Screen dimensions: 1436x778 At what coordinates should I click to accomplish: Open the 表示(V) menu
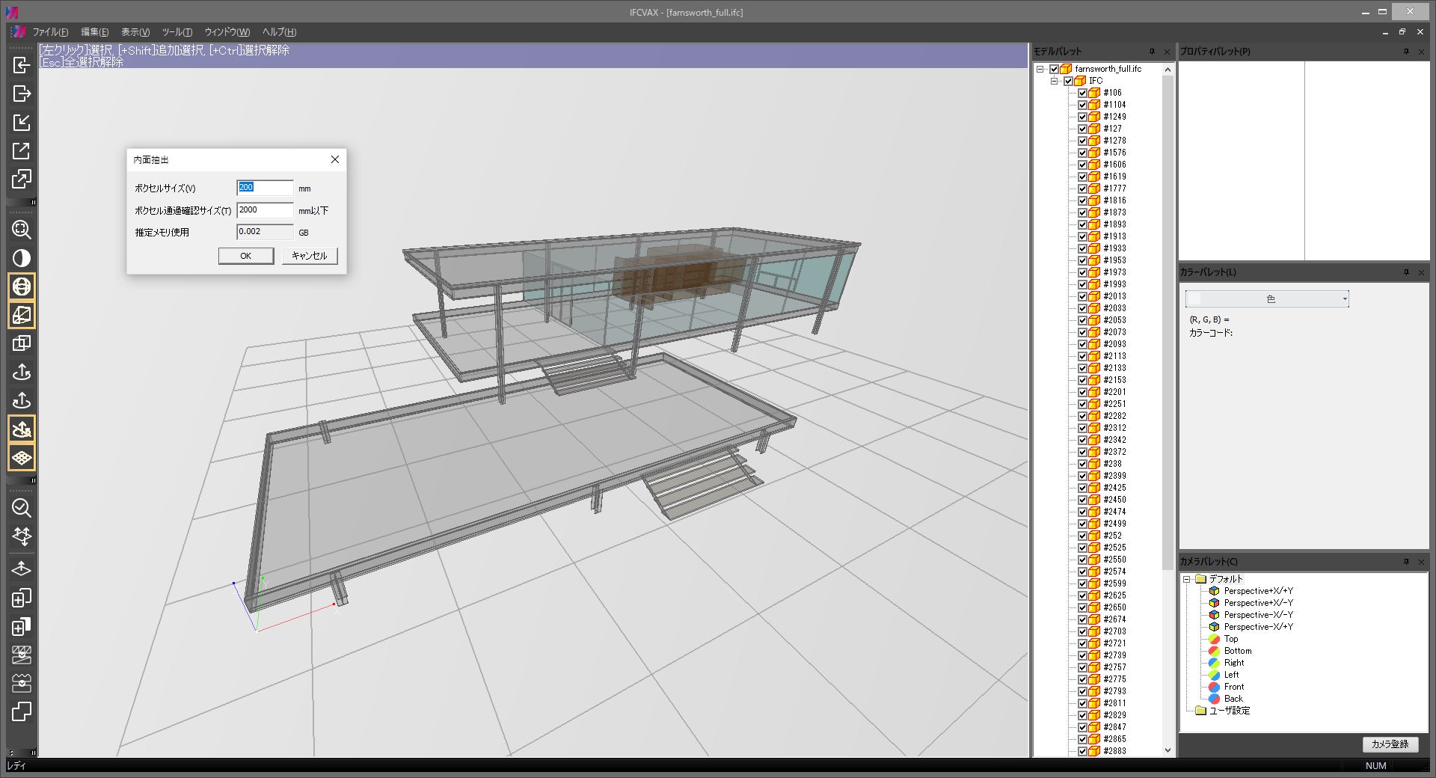[x=135, y=32]
